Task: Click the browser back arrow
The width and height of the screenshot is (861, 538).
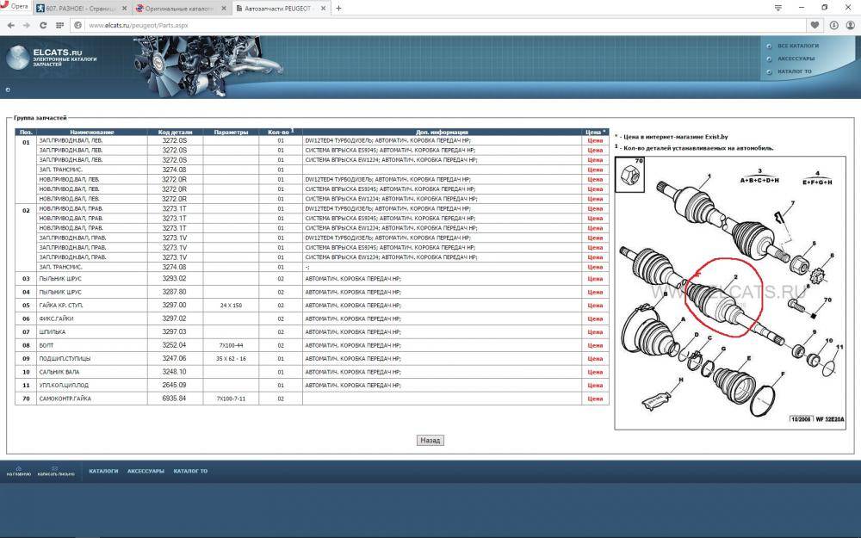Action: pyautogui.click(x=10, y=25)
